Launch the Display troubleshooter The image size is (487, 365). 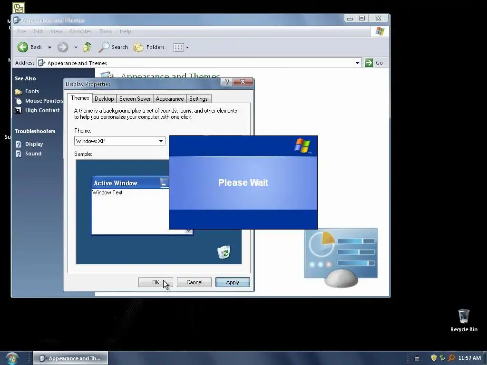[34, 144]
